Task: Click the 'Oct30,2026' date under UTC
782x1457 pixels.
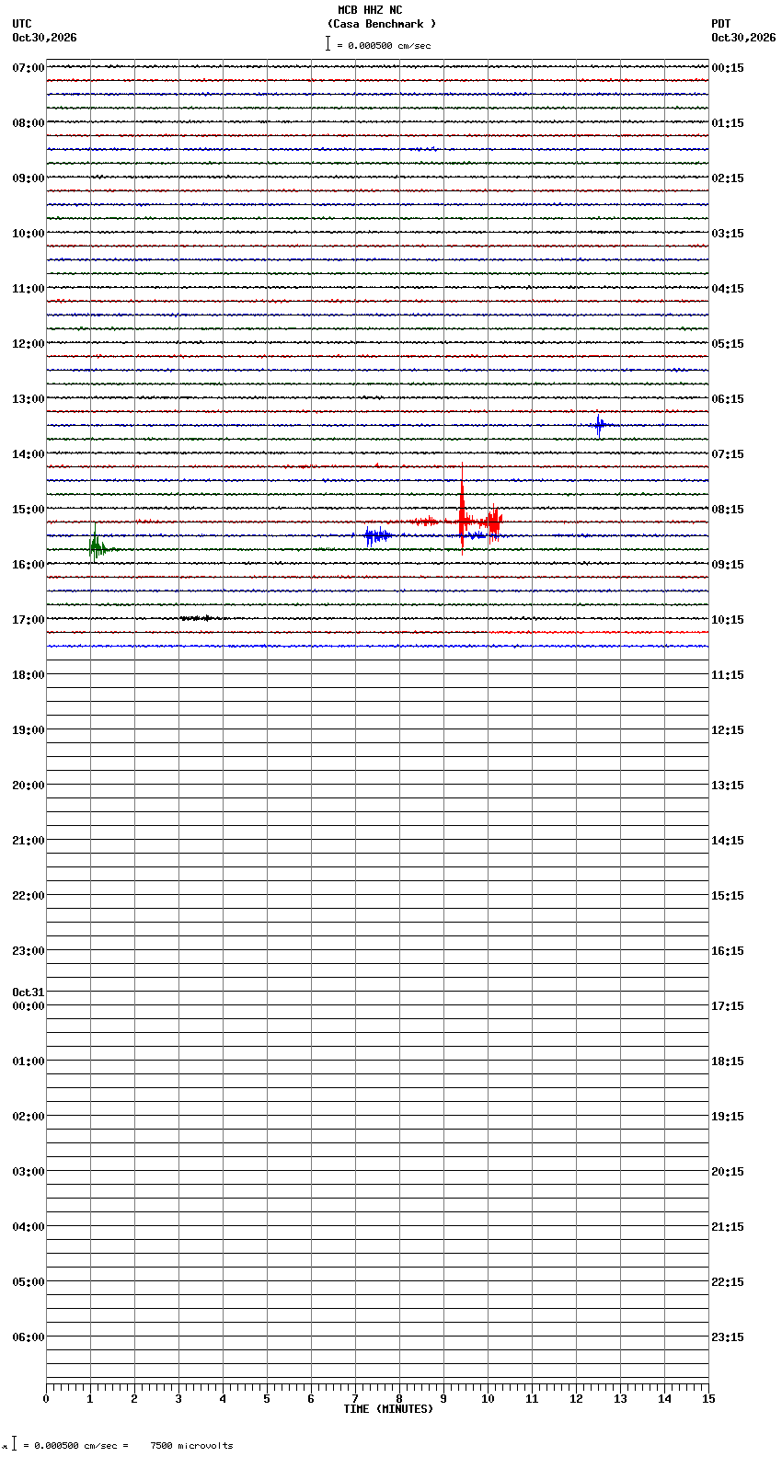Action: coord(44,38)
